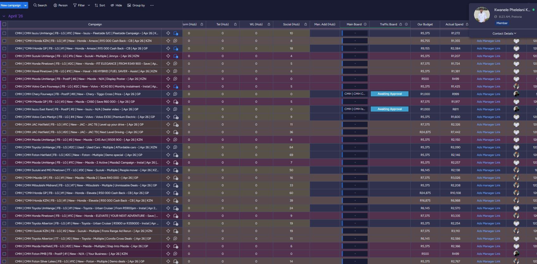Open updates on Volvo Cars Menlyn EX30 row
The width and height of the screenshot is (537, 264).
click(x=175, y=117)
